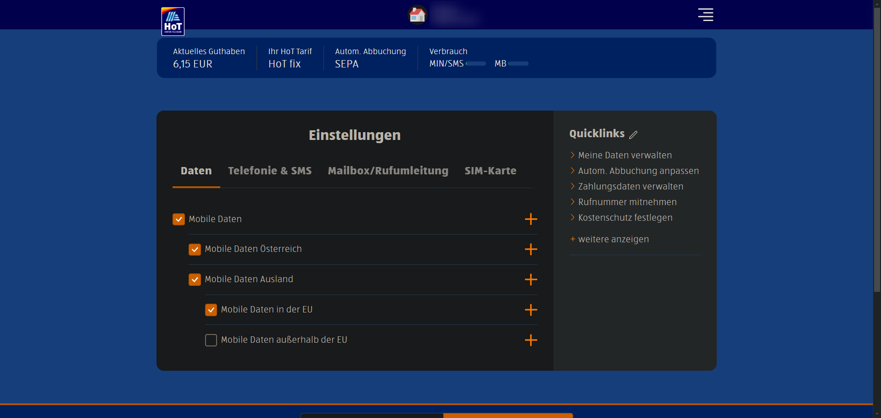Image resolution: width=881 pixels, height=418 pixels.
Task: Click Kostenschutz festlegen quicklink
Action: click(x=625, y=217)
